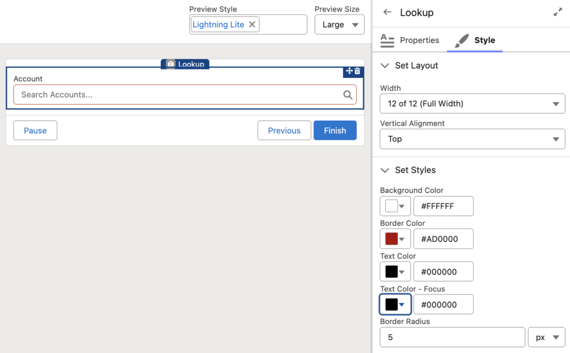Click the expand panel diagonal-arrows icon
The image size is (570, 353).
tap(558, 11)
